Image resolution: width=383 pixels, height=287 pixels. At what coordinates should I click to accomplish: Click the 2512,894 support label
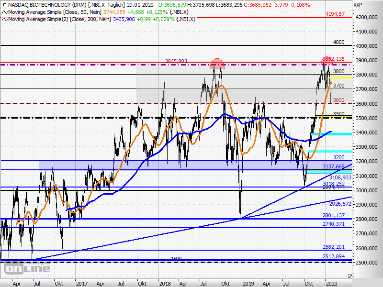coord(334,256)
